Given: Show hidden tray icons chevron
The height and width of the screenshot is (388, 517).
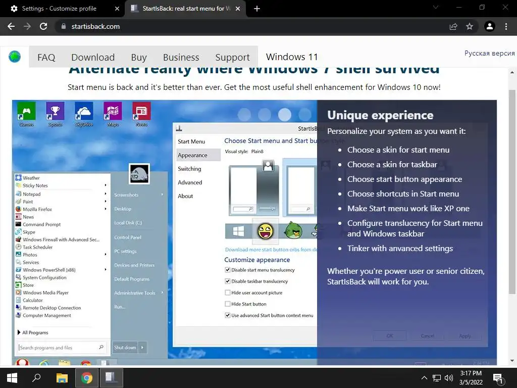Looking at the screenshot, I should coord(424,378).
